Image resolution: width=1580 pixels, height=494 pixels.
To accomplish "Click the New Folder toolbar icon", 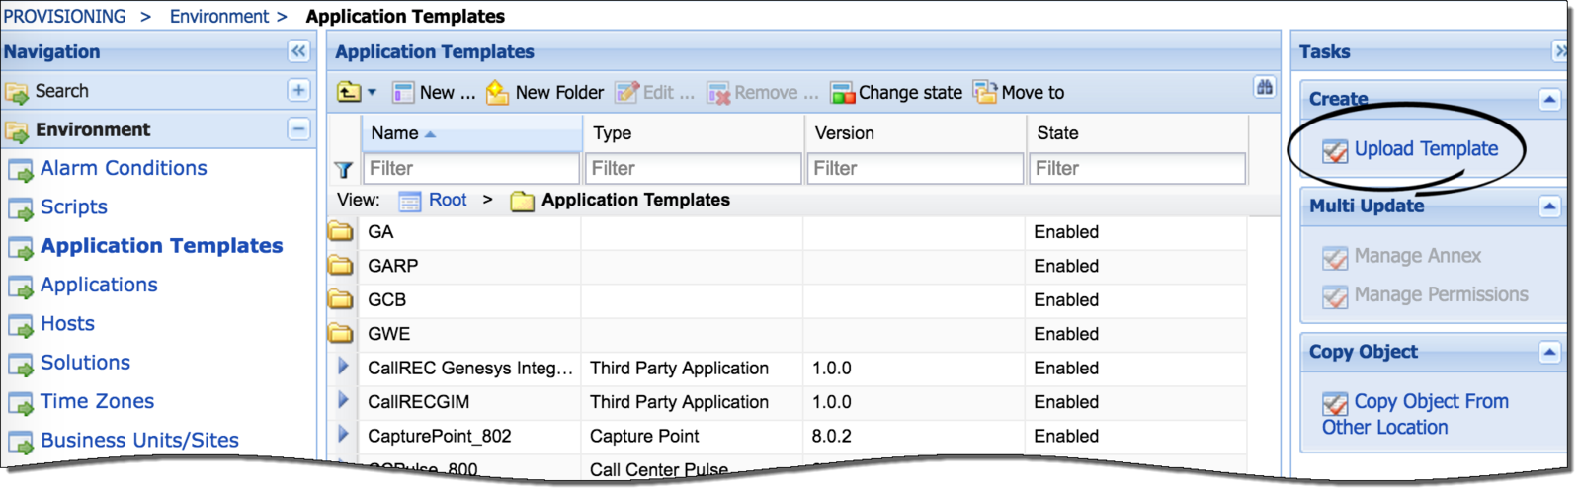I will [x=498, y=93].
